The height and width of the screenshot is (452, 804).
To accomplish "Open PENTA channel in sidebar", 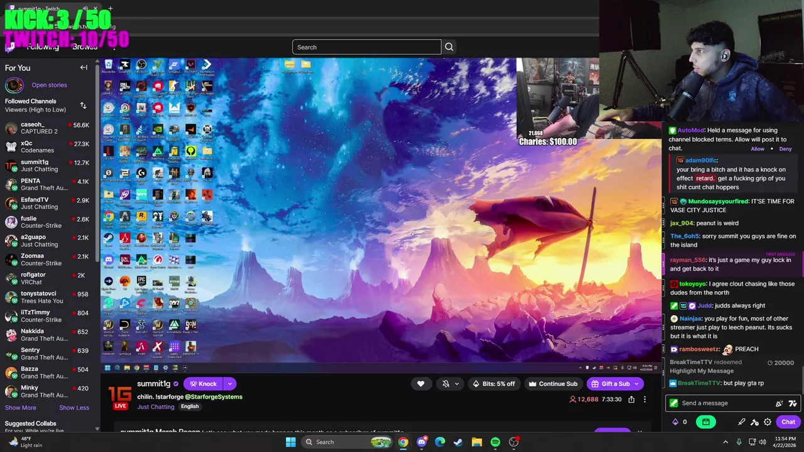I will 48,185.
